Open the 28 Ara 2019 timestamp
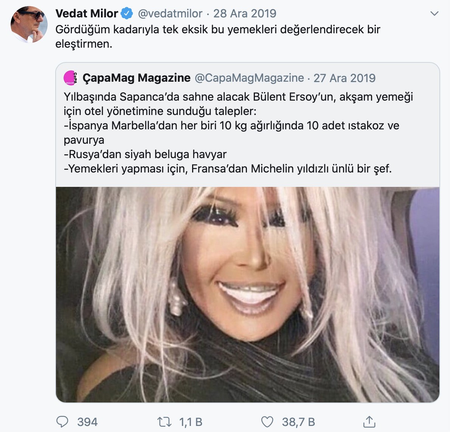The height and width of the screenshot is (432, 450). (245, 14)
